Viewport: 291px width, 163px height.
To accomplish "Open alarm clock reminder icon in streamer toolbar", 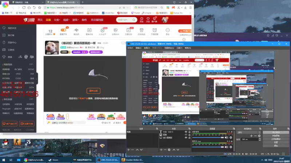I will pos(154,30).
